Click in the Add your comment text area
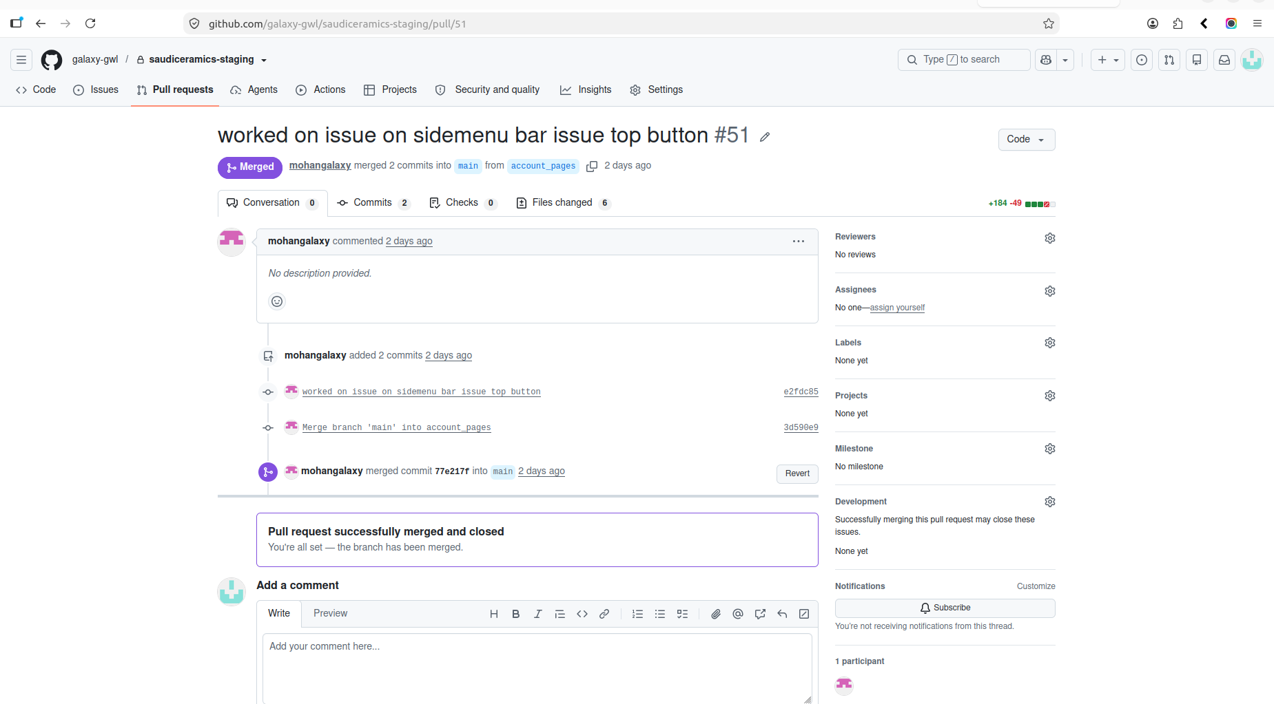 point(537,668)
